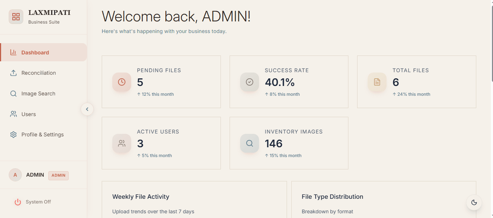This screenshot has width=493, height=218.
Task: Open Image Search from the sidebar
Action: [x=38, y=94]
